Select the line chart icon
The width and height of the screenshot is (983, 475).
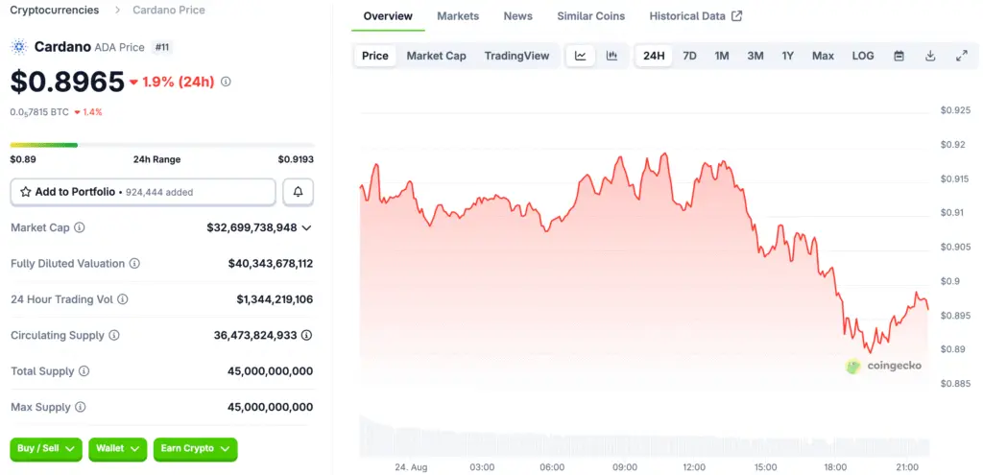[581, 56]
